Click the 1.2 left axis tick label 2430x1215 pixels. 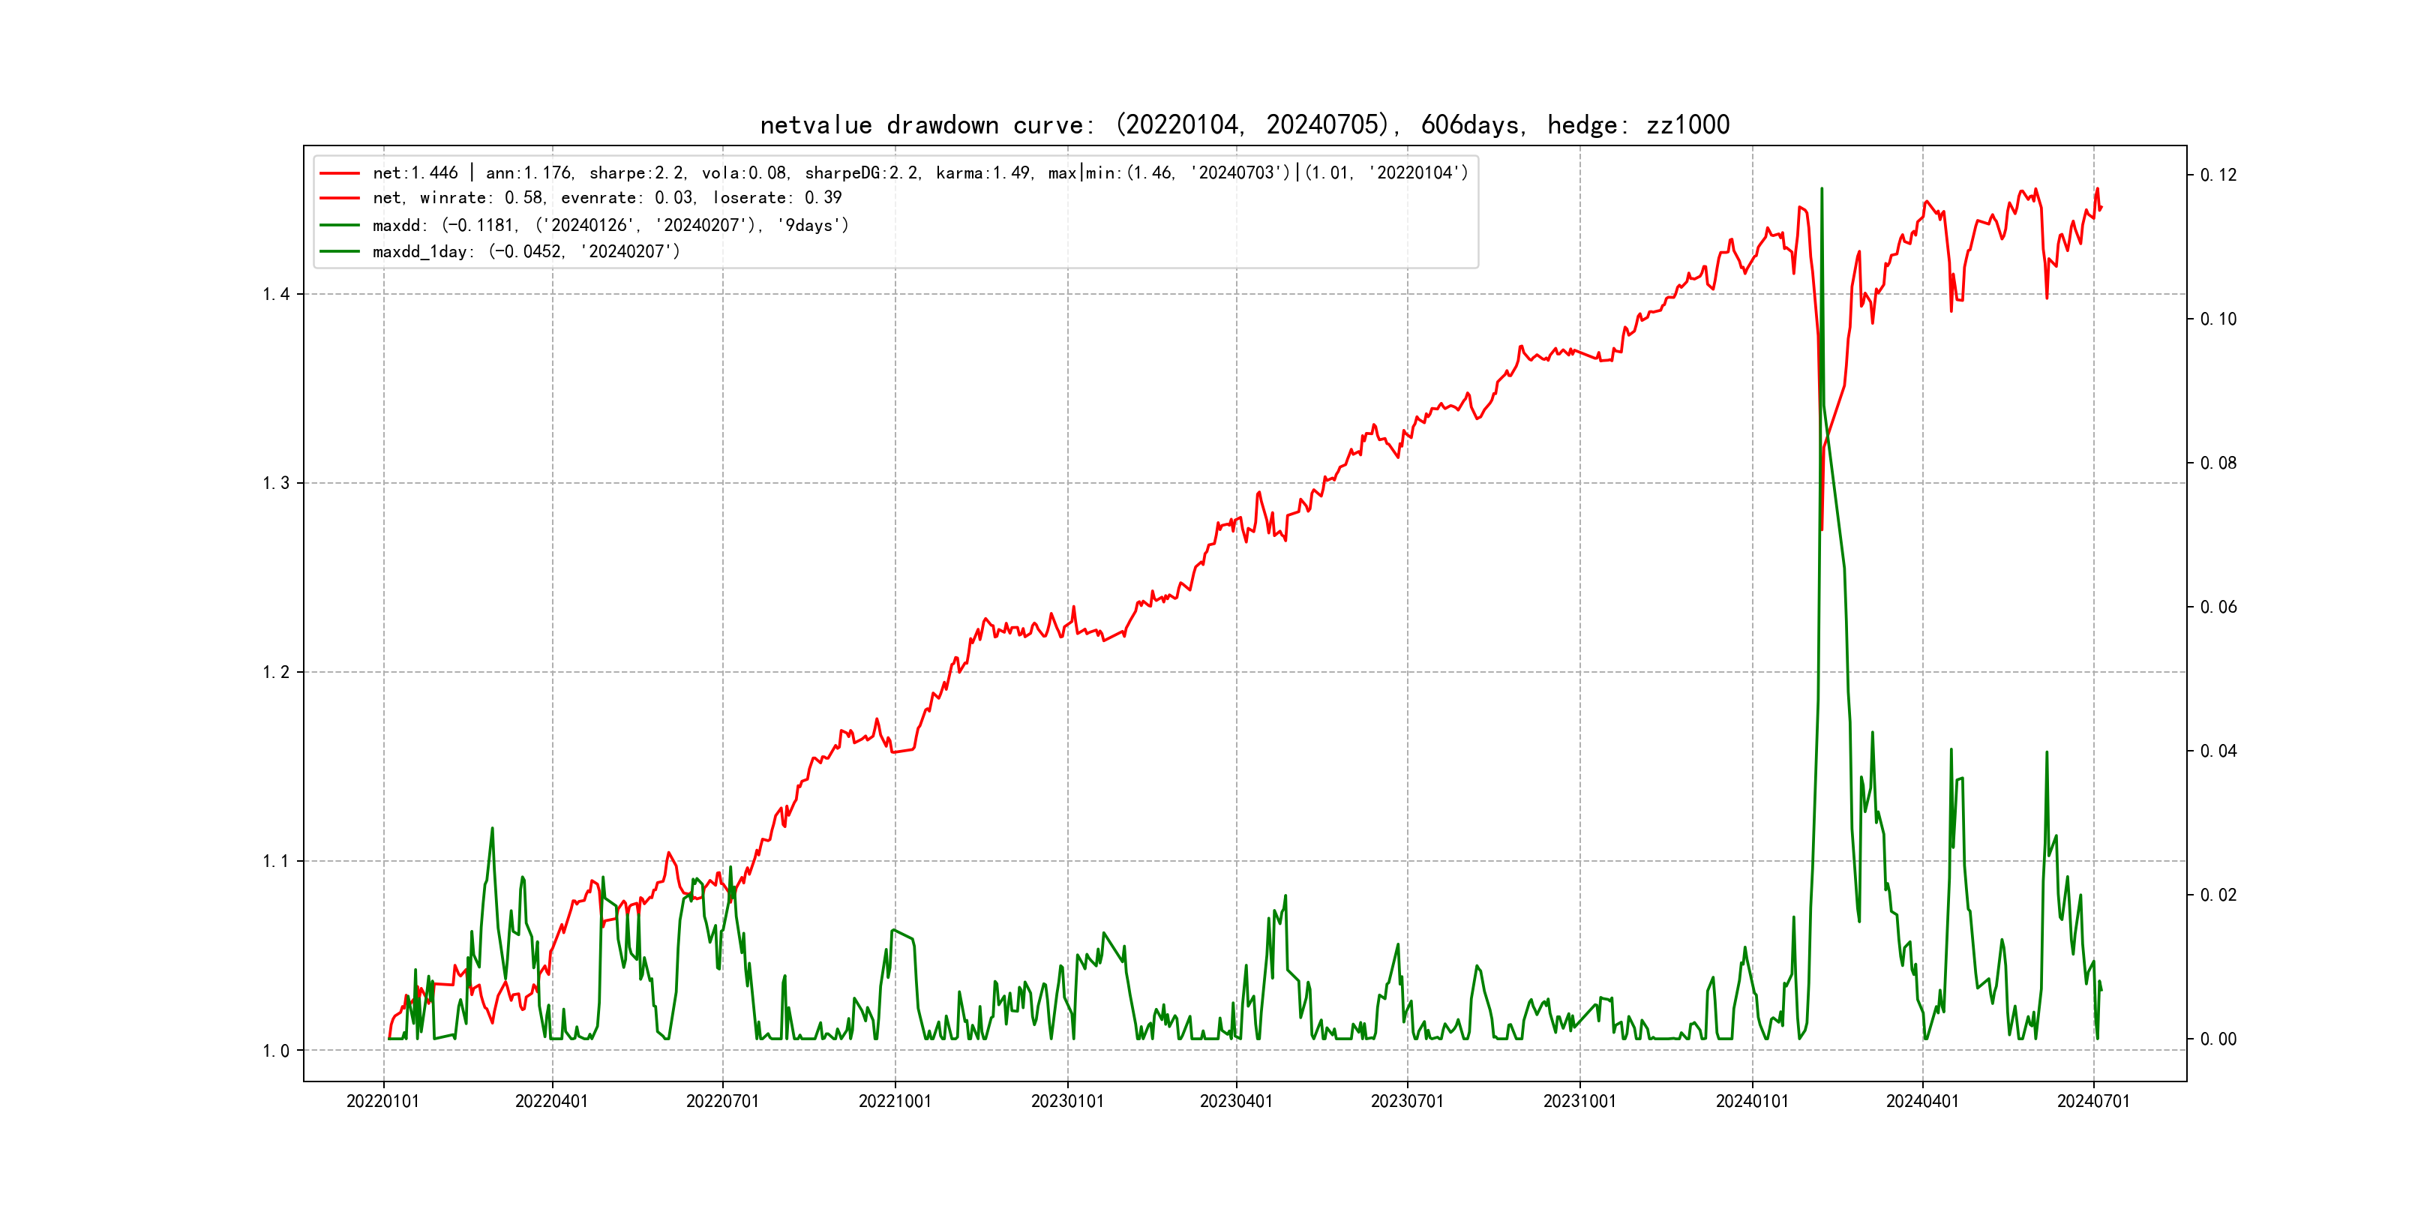(275, 673)
